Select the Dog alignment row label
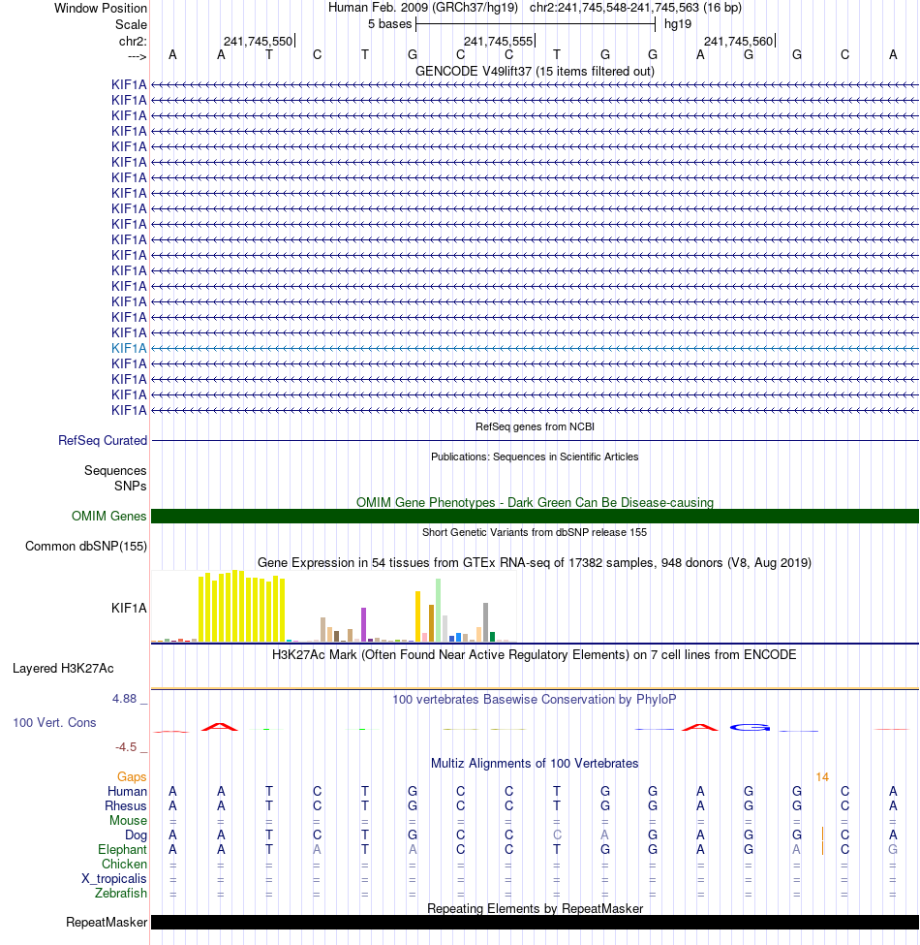The image size is (920, 945). 137,835
